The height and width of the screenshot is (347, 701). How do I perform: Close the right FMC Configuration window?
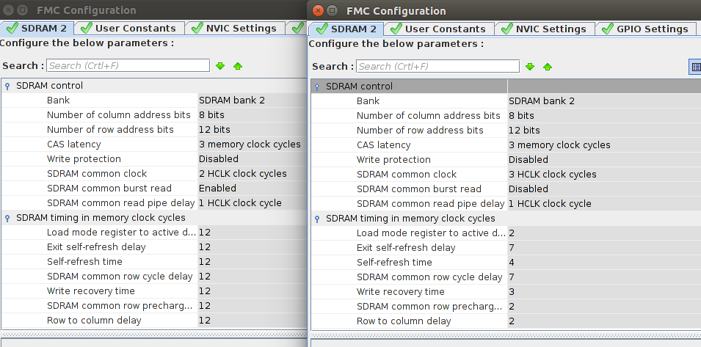(317, 11)
